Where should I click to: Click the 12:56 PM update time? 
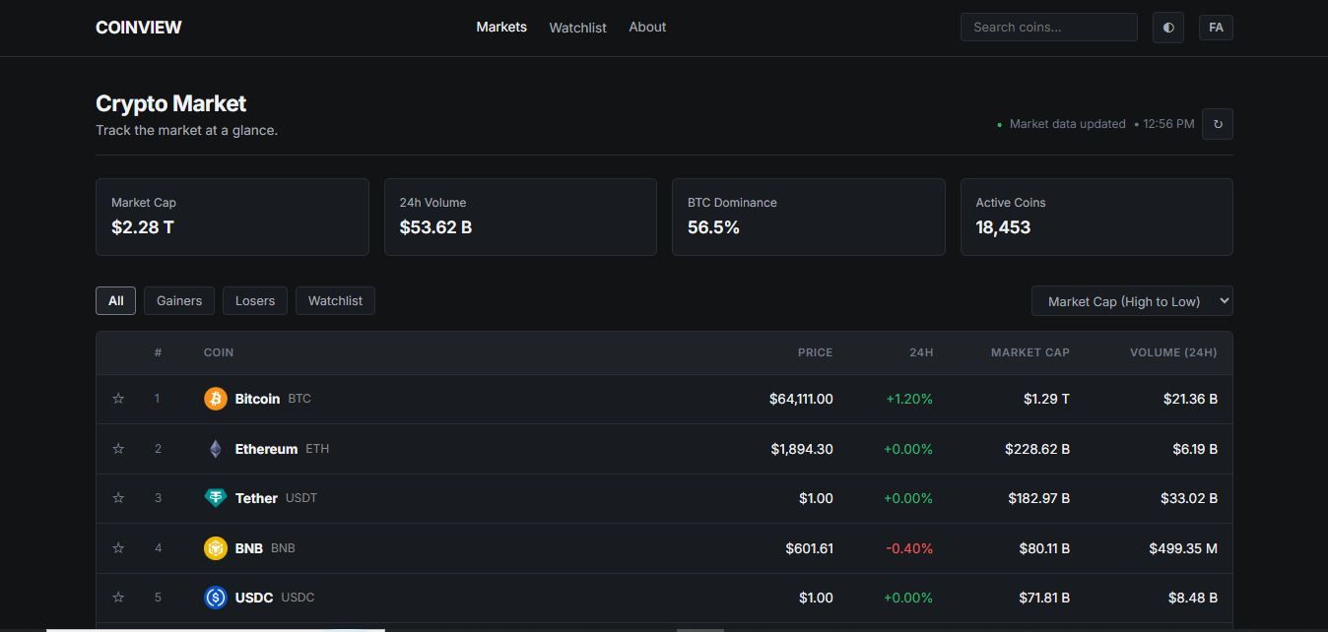tap(1168, 124)
